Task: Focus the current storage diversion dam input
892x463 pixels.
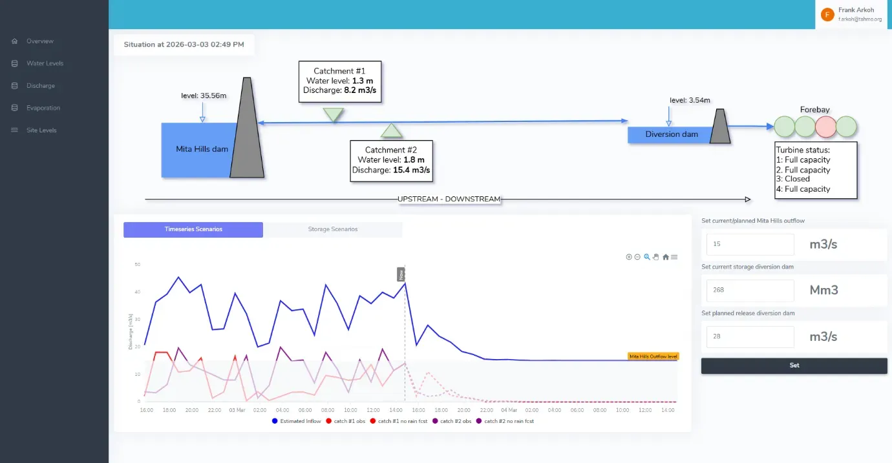Action: tap(750, 291)
